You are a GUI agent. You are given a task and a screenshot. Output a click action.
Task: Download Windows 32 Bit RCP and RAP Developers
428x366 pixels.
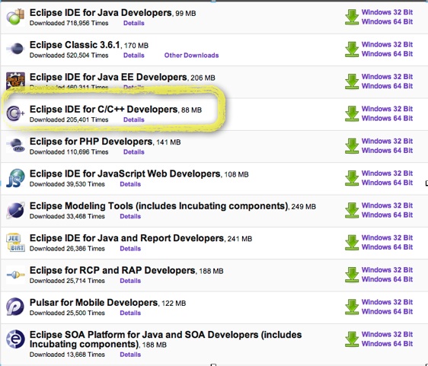click(x=387, y=269)
